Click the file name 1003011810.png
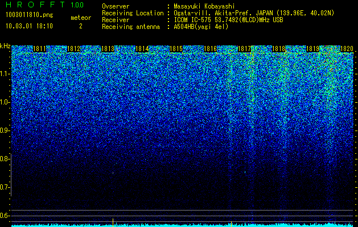This screenshot has height=227, width=358. [x=30, y=15]
